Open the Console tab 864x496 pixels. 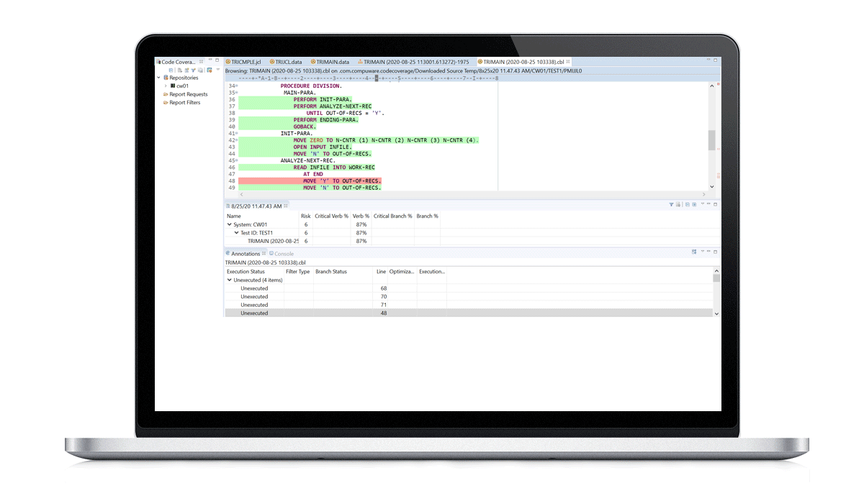coord(284,254)
